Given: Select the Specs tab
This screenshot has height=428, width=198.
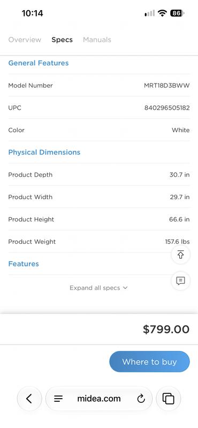Looking at the screenshot, I should [x=62, y=40].
